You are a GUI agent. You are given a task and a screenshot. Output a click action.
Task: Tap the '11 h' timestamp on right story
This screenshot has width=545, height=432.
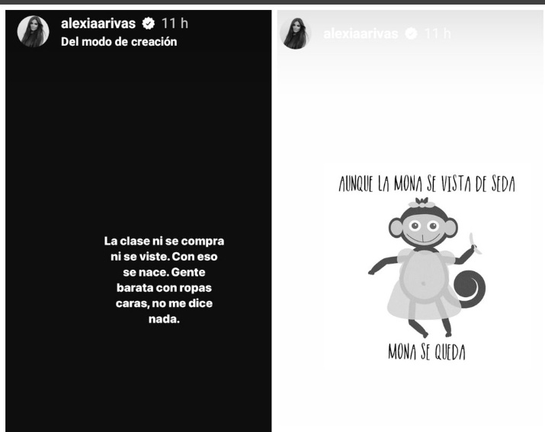[438, 34]
